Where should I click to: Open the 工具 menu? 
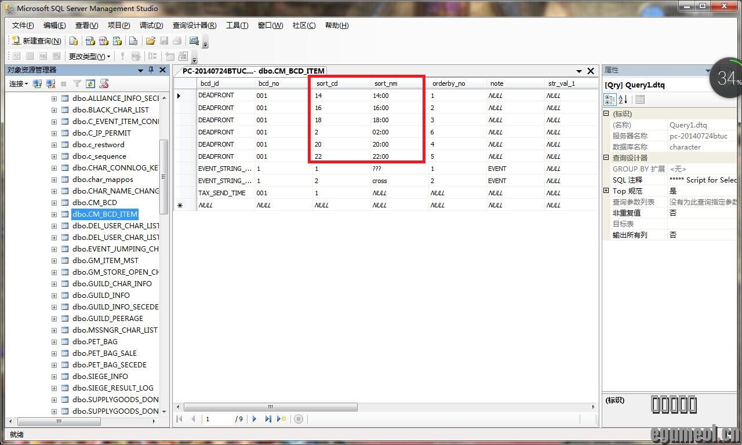pyautogui.click(x=237, y=25)
